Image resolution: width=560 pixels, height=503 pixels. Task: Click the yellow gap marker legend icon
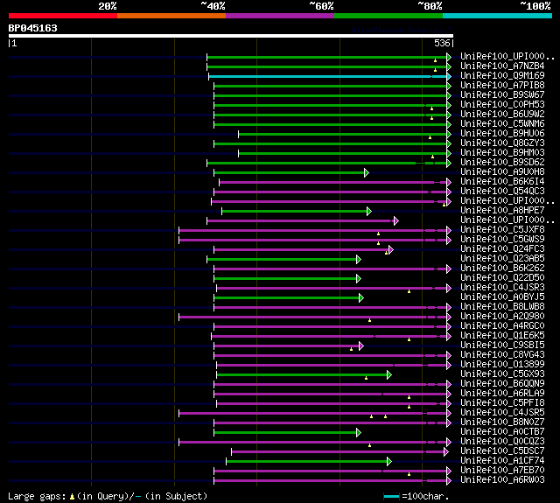point(72,496)
